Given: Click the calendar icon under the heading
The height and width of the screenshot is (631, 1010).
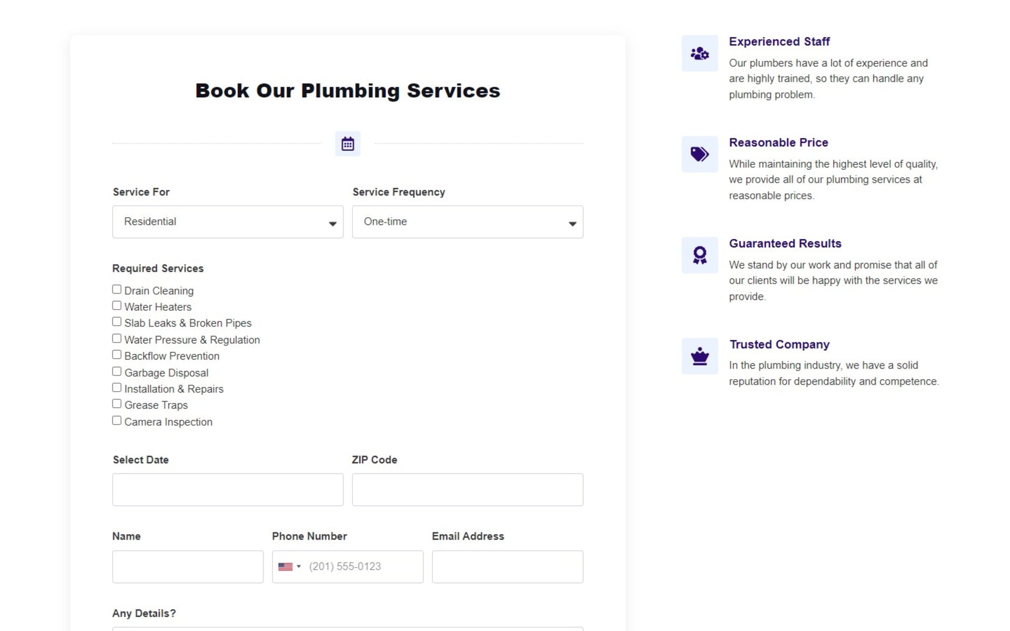Looking at the screenshot, I should point(348,144).
